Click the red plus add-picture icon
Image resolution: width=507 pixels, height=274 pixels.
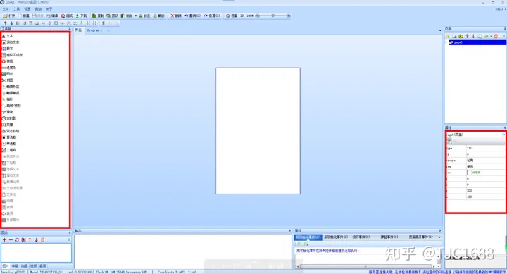pyautogui.click(x=4, y=239)
